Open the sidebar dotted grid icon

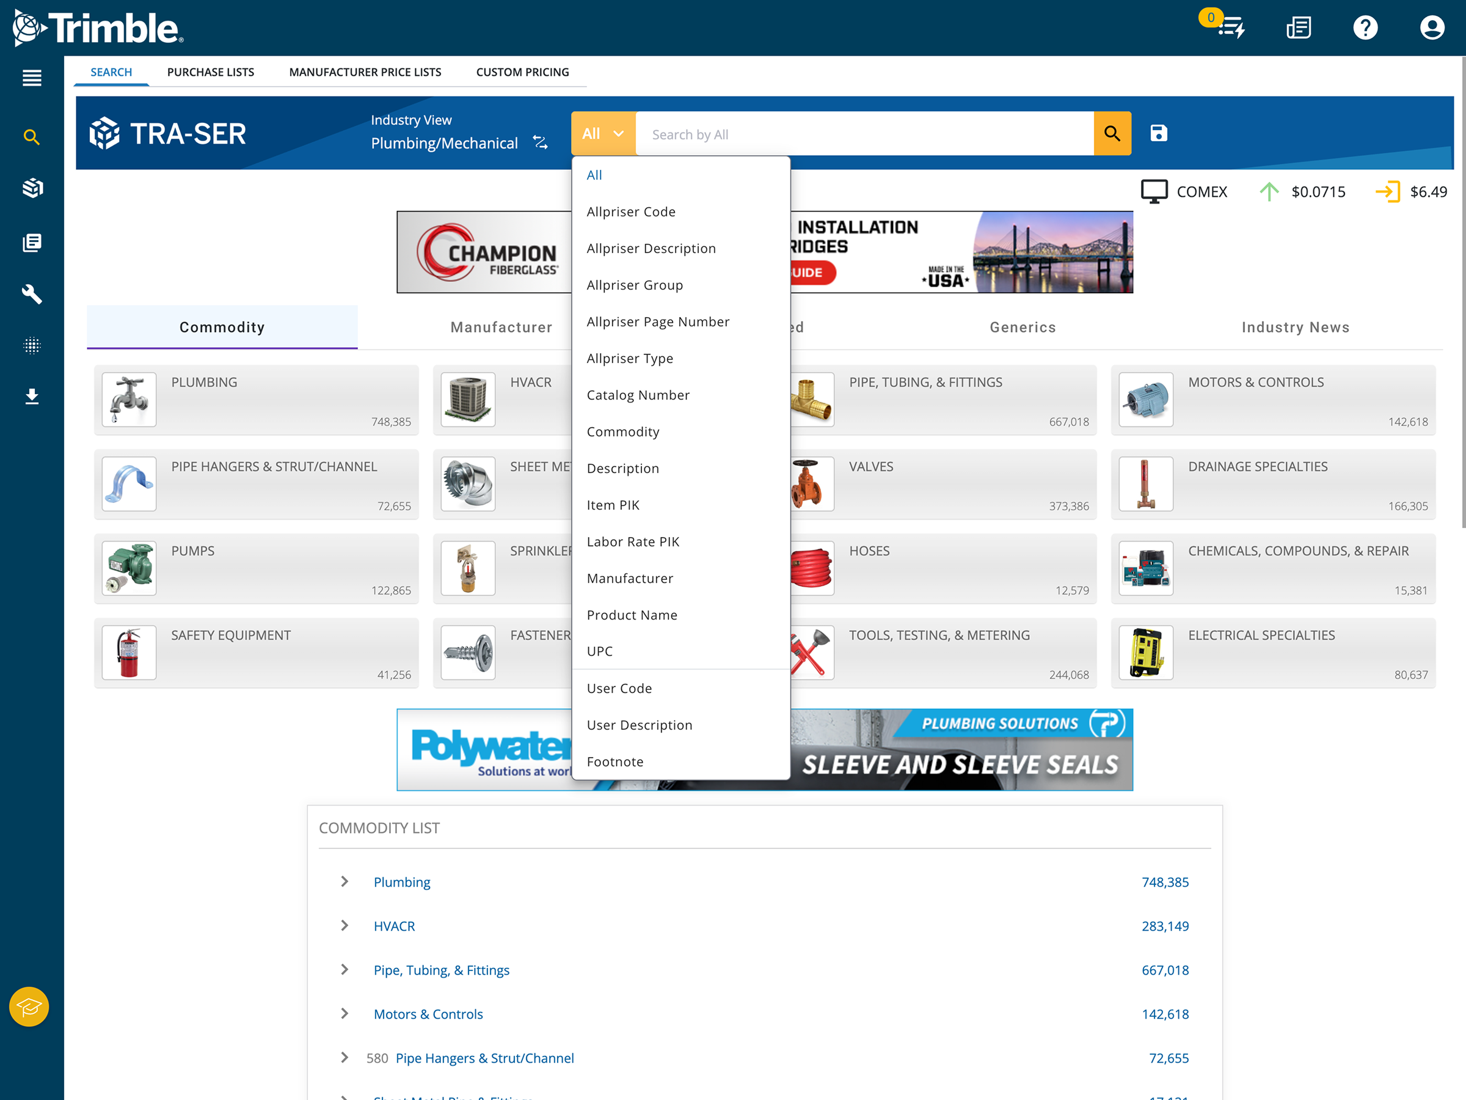coord(32,345)
